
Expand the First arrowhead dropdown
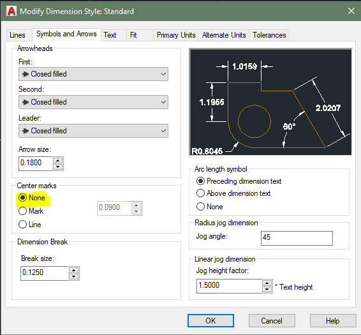(x=93, y=74)
